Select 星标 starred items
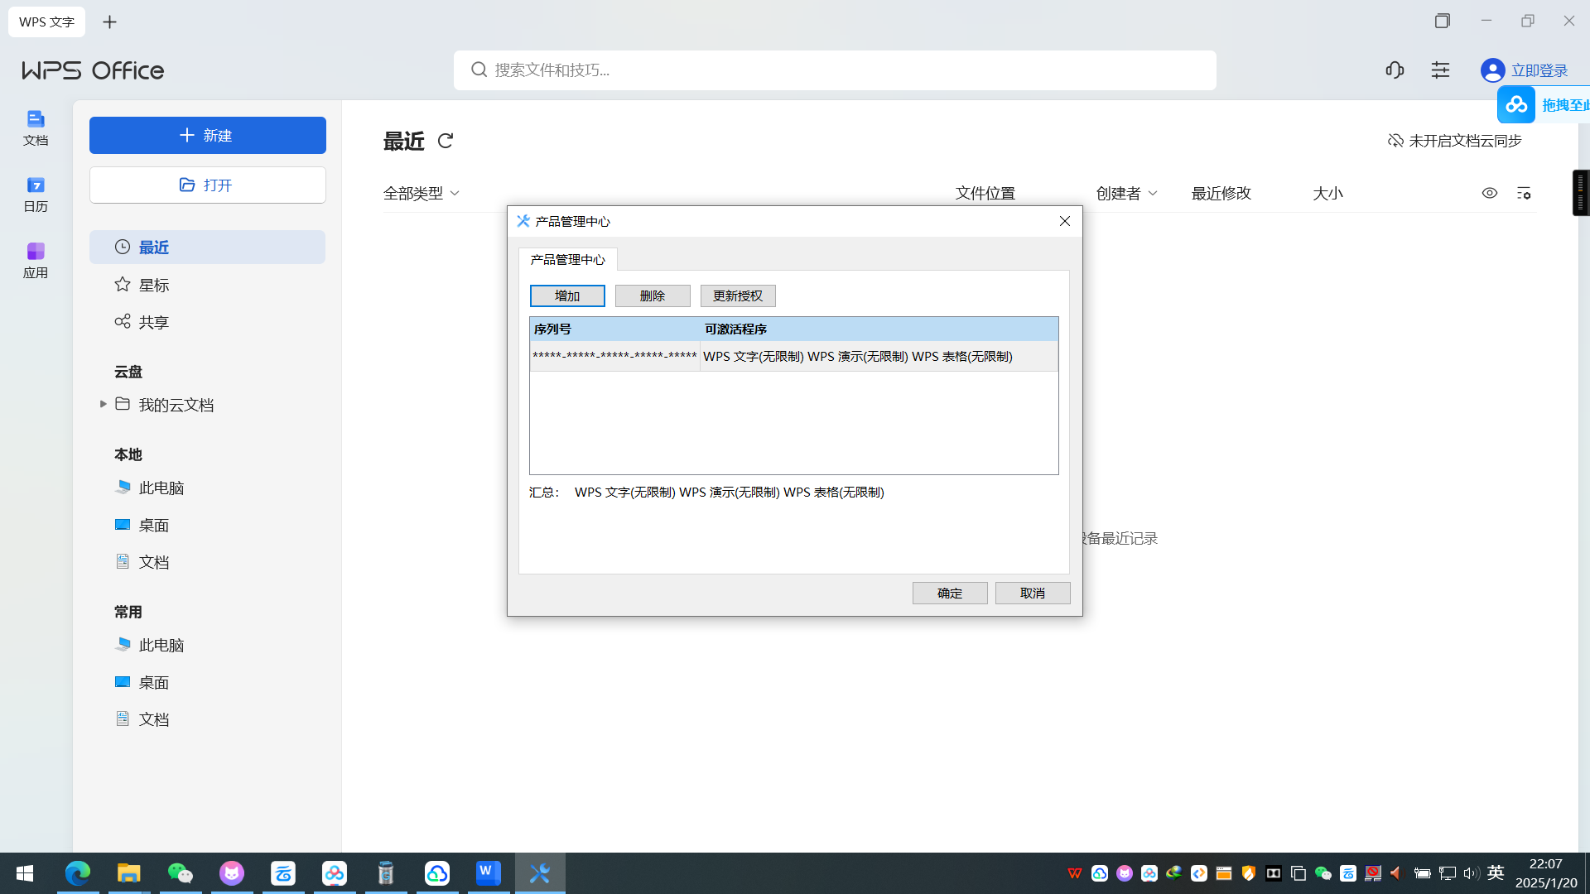The height and width of the screenshot is (894, 1590). (208, 285)
